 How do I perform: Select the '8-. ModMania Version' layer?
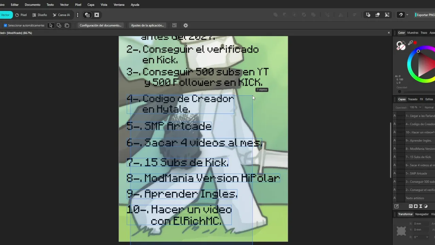coord(414,149)
